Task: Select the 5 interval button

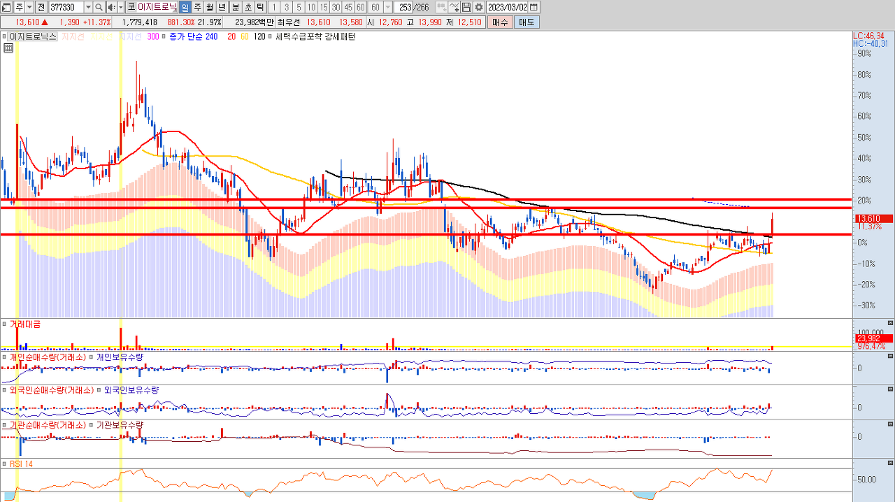Action: (x=299, y=7)
